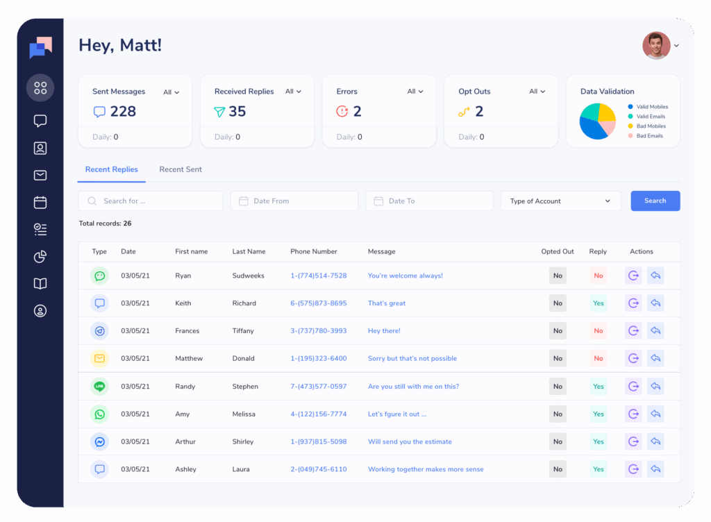Click the Data Validation pie chart
This screenshot has width=711, height=522.
click(597, 121)
